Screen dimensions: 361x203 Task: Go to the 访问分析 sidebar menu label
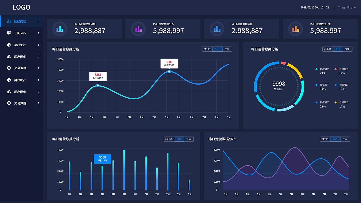click(20, 33)
